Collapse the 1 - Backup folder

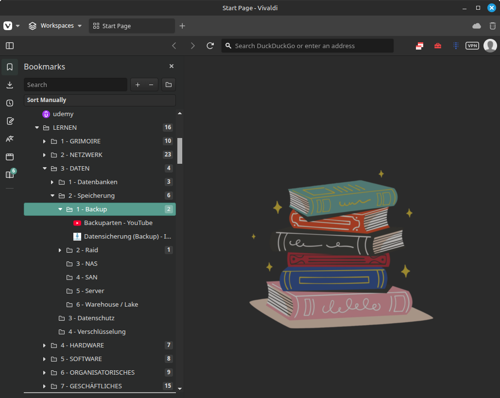(x=60, y=209)
